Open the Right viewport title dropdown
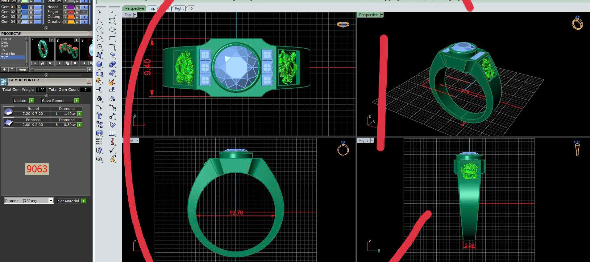This screenshot has height=262, width=590. (x=372, y=140)
